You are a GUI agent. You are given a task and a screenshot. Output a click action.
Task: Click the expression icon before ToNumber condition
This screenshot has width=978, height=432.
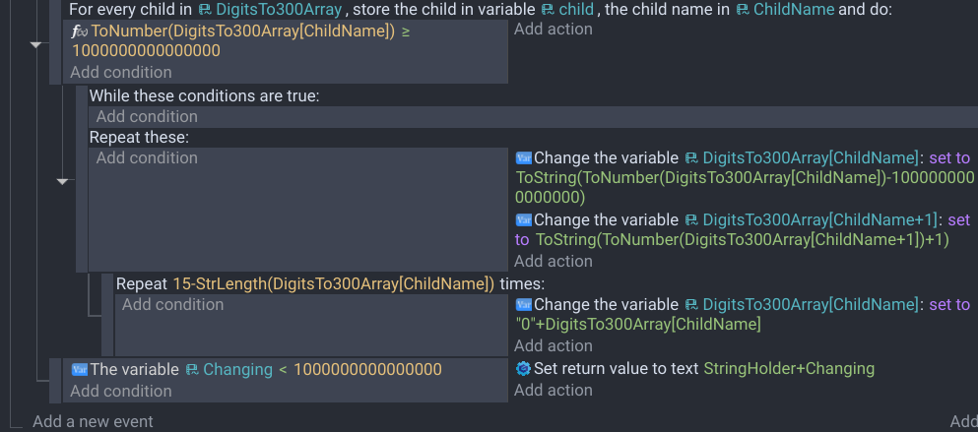coord(80,31)
